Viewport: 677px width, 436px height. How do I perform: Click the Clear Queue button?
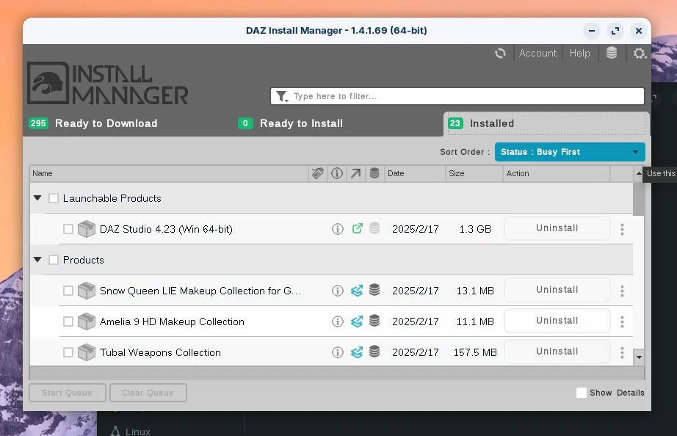(148, 393)
